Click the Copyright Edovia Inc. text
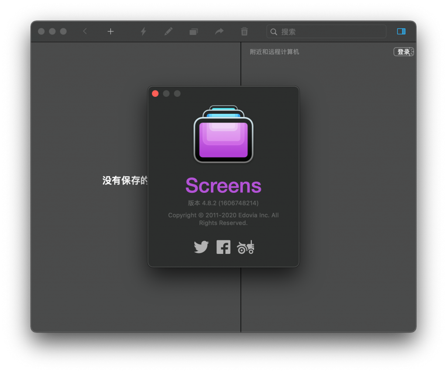This screenshot has width=447, height=373. click(x=223, y=219)
